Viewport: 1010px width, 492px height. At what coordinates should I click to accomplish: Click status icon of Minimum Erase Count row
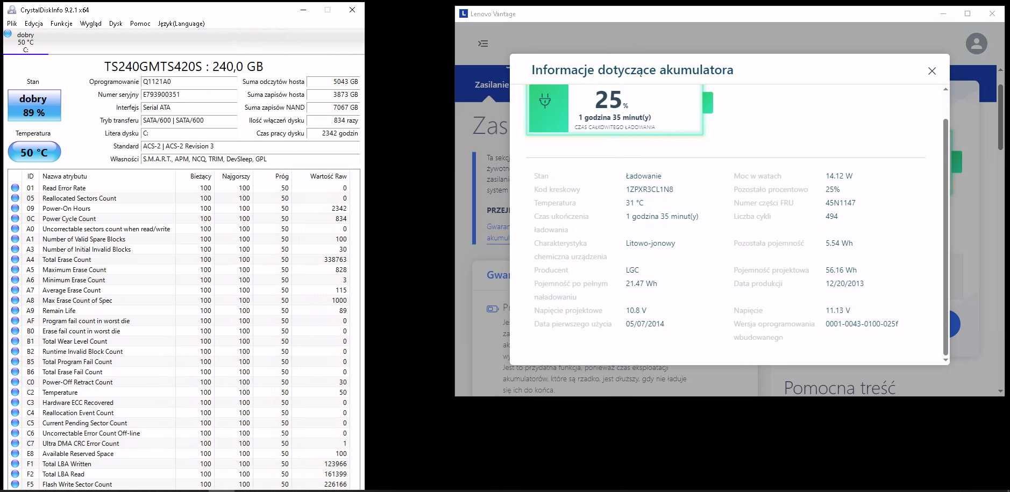[15, 280]
